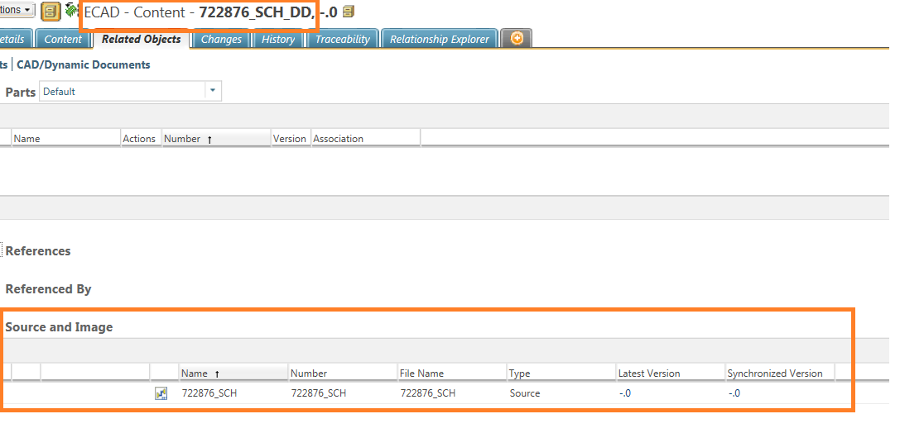
Task: Click the Source value in Type column
Action: pos(525,393)
